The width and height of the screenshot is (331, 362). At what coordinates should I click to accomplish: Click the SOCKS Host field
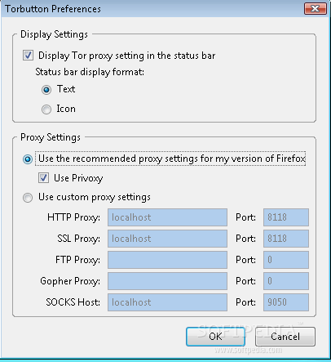tap(167, 302)
